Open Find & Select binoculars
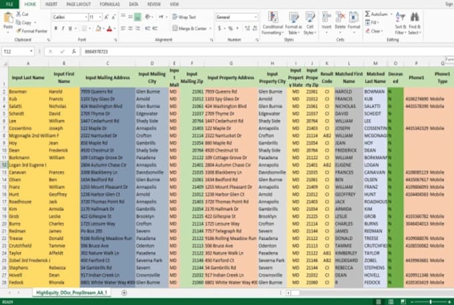 point(415,23)
